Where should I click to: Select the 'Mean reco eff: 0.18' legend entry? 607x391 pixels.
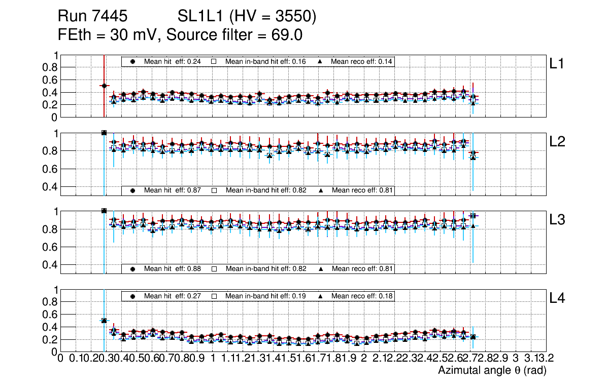(362, 296)
